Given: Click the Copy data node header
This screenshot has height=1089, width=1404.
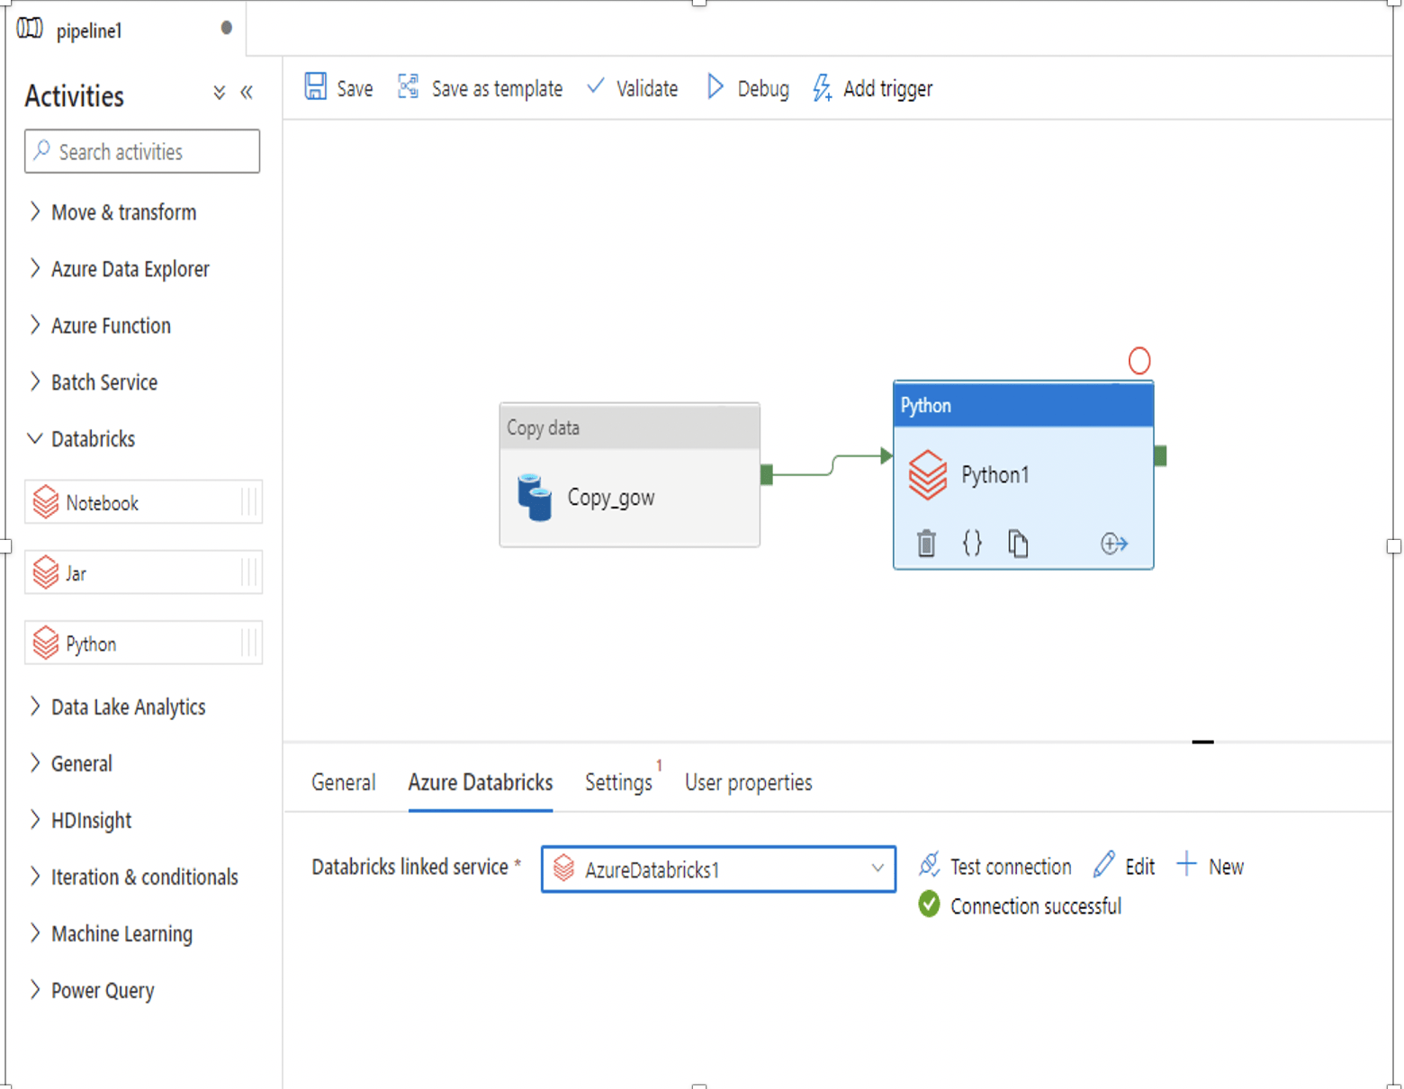Looking at the screenshot, I should point(629,427).
